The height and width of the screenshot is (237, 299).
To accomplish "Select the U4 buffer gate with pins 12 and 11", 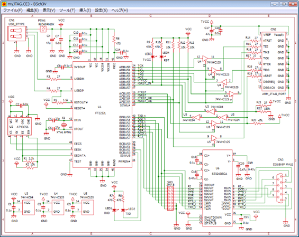I will 205,59.
